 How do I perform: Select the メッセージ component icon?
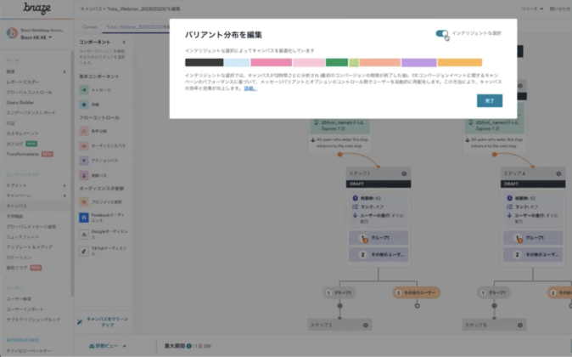pos(84,90)
